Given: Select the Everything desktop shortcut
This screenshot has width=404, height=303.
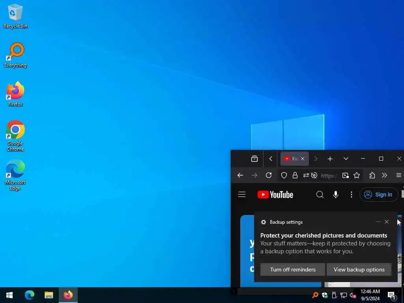Looking at the screenshot, I should pos(15,55).
